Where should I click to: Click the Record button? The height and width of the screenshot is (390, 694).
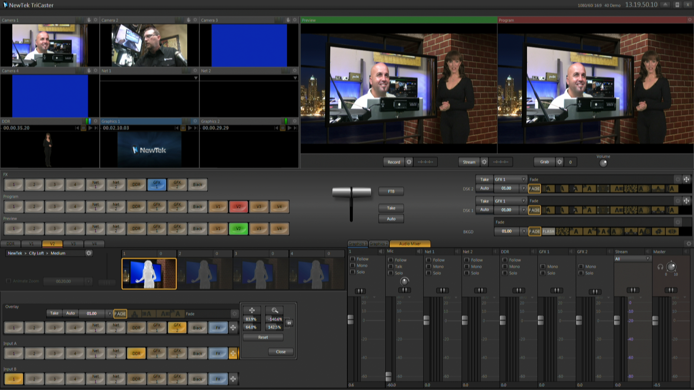[x=394, y=162]
